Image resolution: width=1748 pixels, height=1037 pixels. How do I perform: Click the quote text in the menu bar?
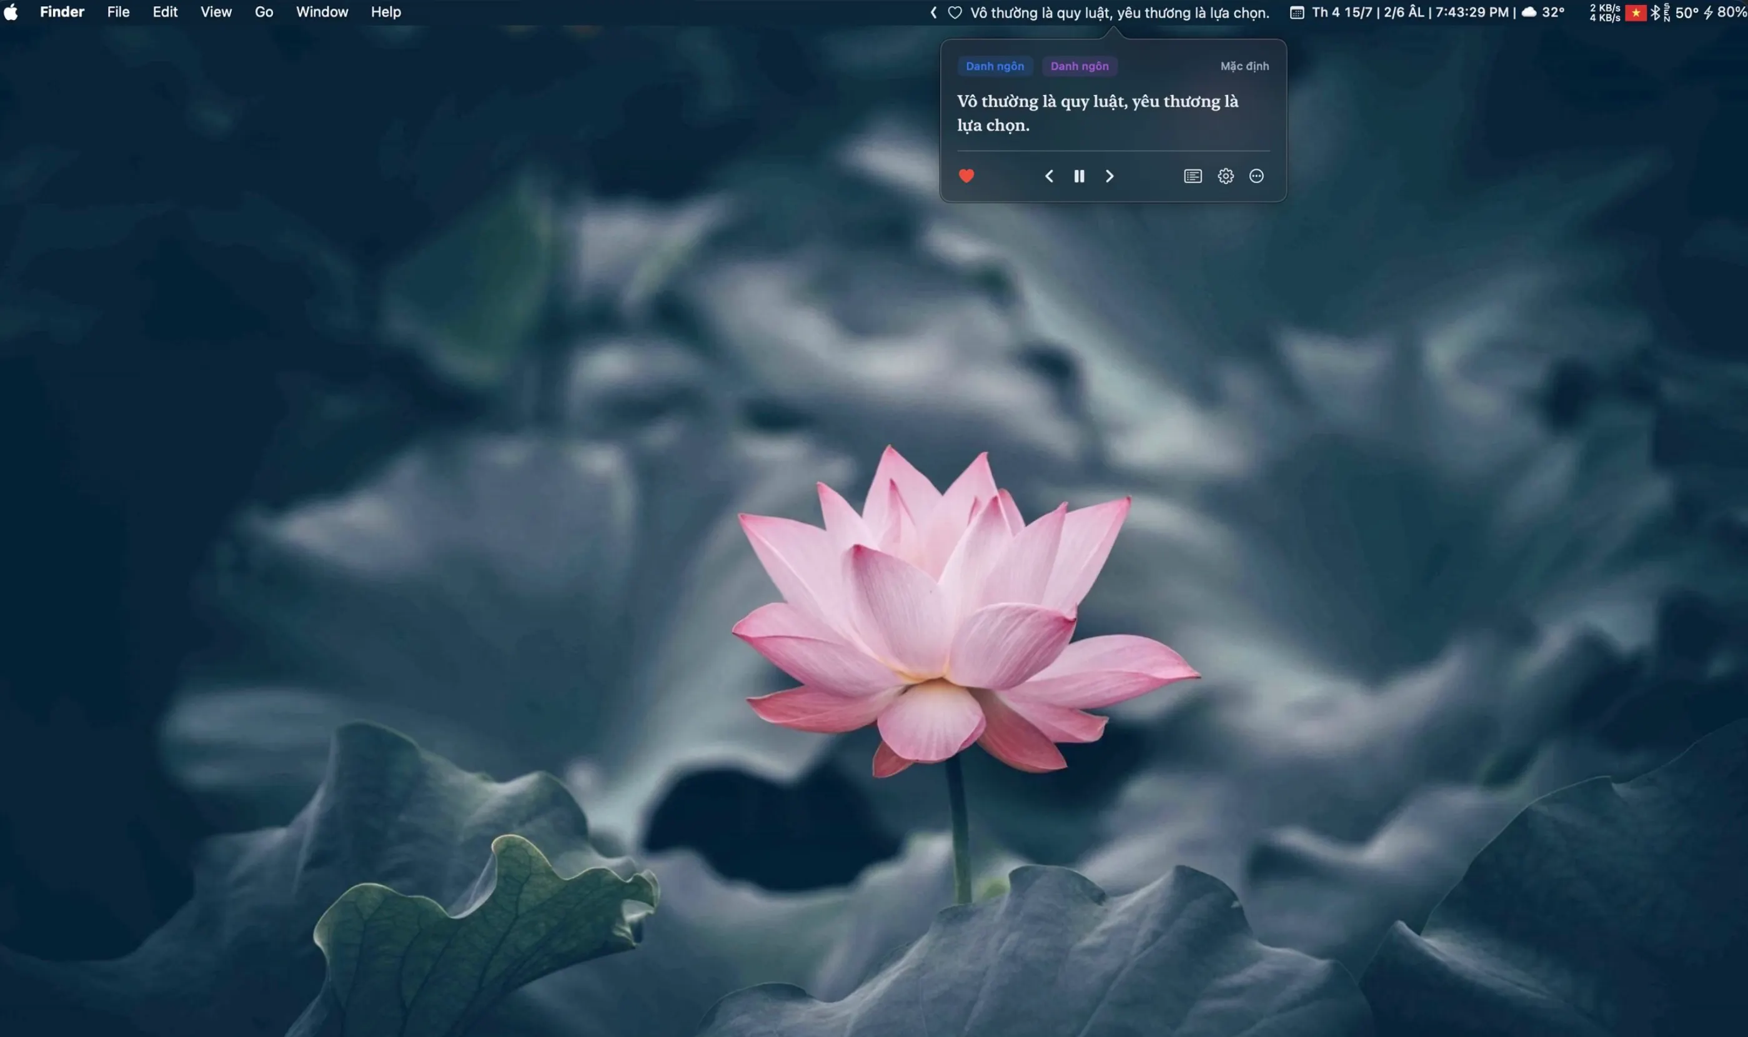(1120, 12)
